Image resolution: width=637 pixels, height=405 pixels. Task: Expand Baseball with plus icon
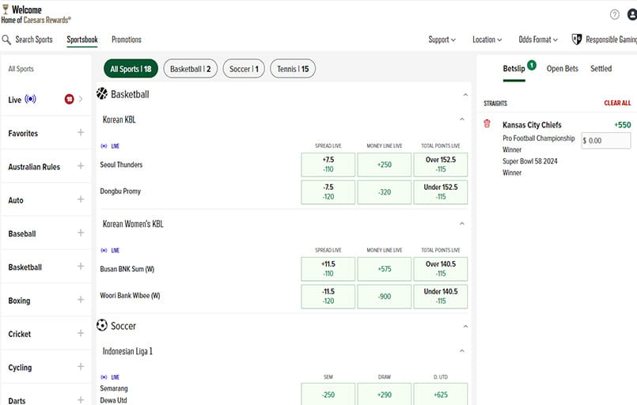(x=81, y=233)
